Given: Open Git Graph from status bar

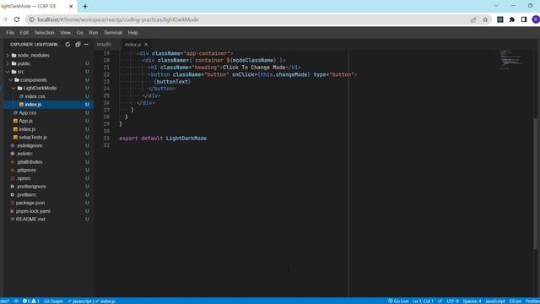Looking at the screenshot, I should point(53,301).
